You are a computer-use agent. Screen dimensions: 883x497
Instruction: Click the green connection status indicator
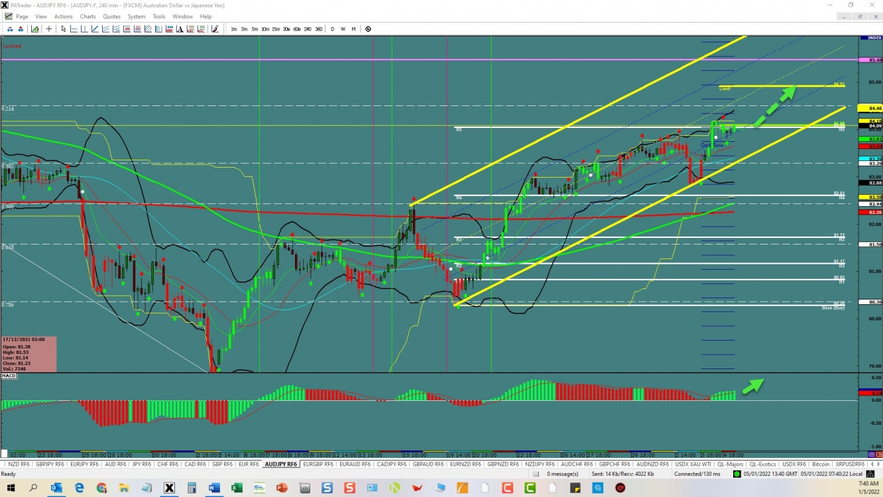click(x=736, y=474)
